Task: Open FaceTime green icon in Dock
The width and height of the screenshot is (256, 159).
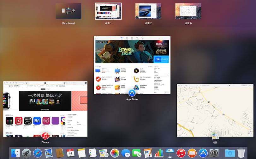Action: (x=137, y=153)
